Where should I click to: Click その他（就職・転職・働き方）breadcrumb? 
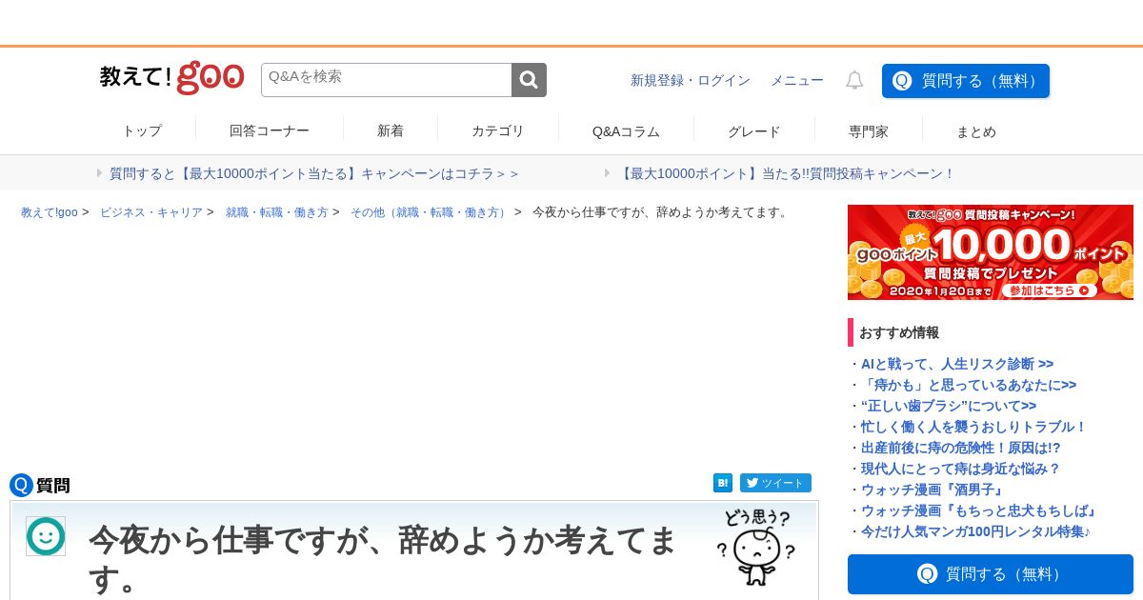tap(431, 212)
